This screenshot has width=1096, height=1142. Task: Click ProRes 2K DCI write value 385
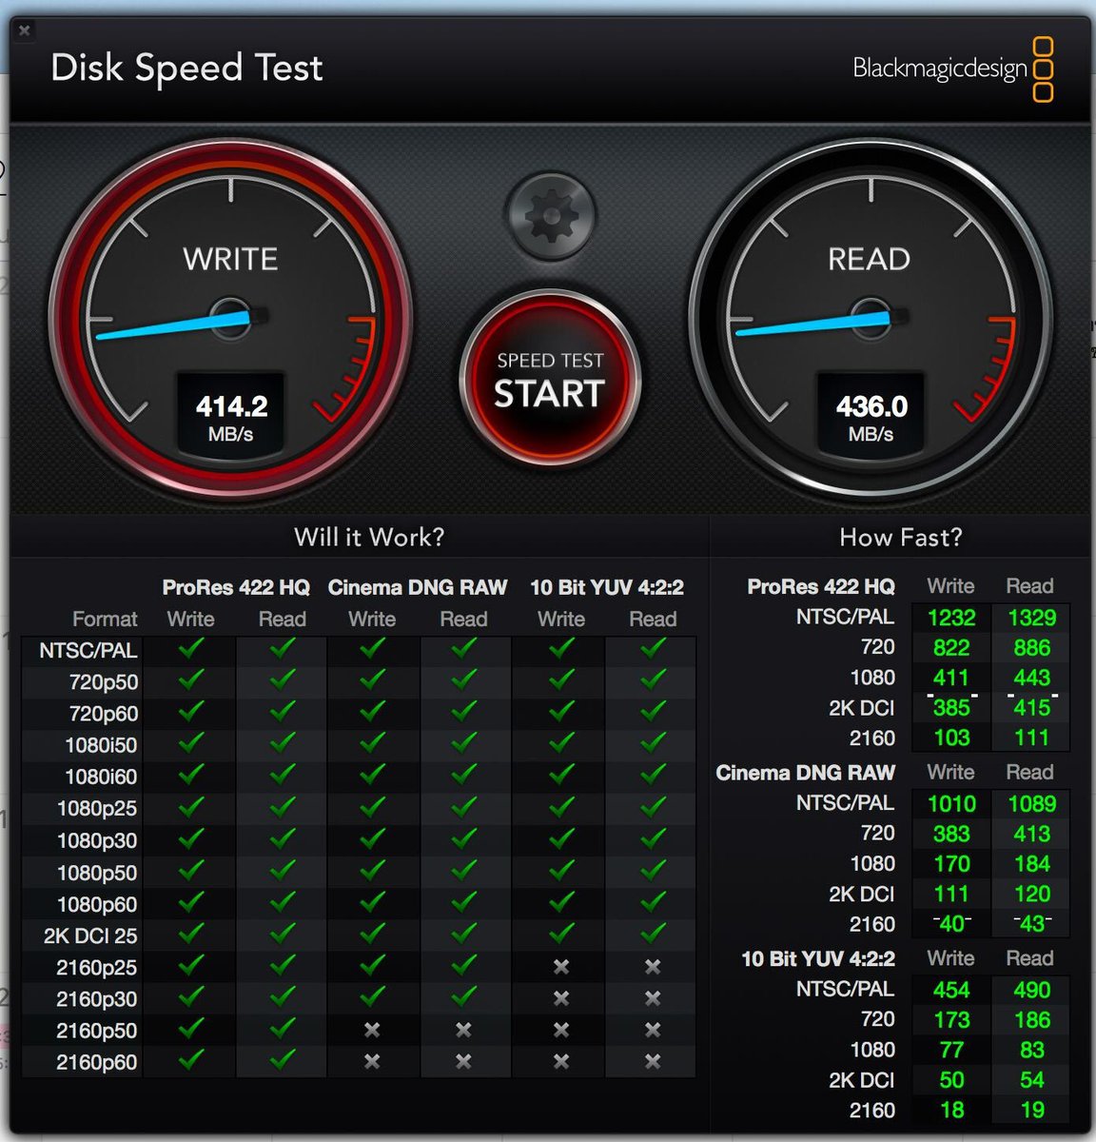click(x=951, y=708)
